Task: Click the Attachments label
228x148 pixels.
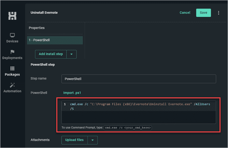Action: (x=40, y=140)
